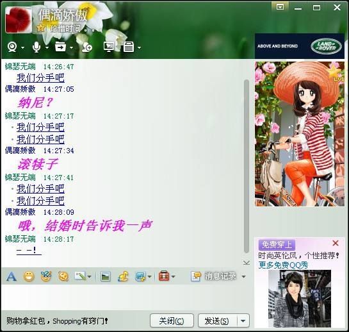Click the screenshot capture icon
Screen dimensions: 349x332
tap(140, 276)
